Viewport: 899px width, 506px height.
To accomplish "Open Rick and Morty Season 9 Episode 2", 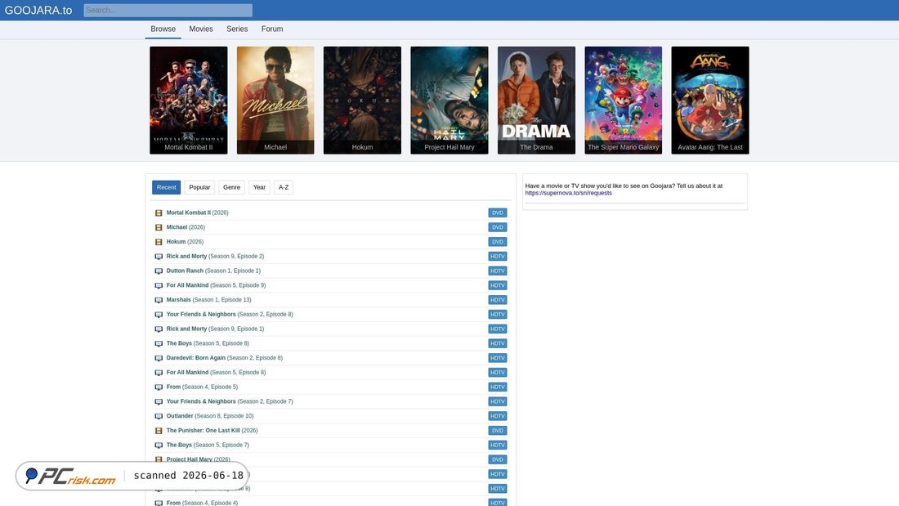I will click(215, 257).
